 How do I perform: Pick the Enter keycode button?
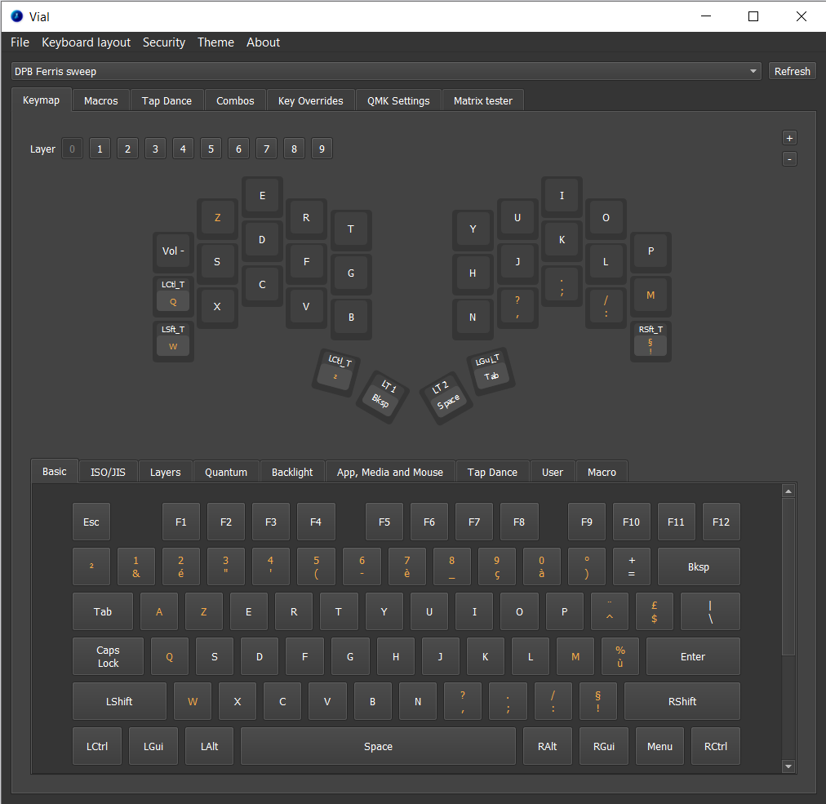coord(692,656)
